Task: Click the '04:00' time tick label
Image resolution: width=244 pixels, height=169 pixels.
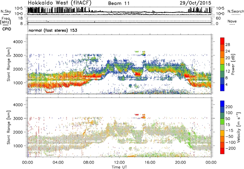Action: [x=58, y=163]
